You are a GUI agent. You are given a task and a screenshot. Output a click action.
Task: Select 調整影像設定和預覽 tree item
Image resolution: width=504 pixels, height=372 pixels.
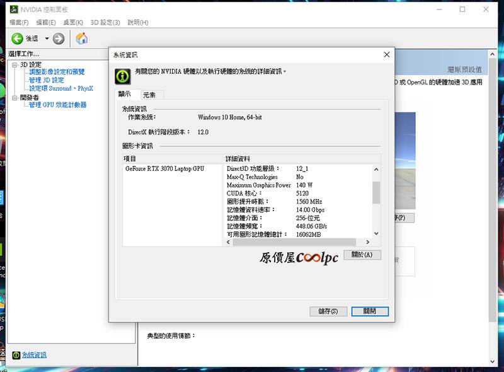point(57,72)
